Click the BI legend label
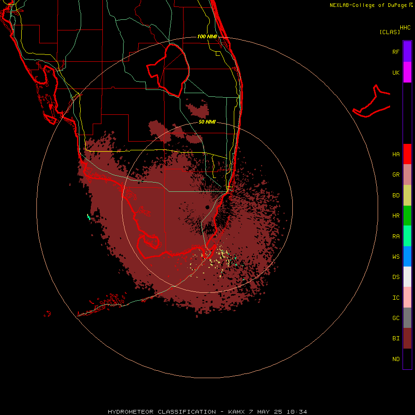Image resolution: width=415 pixels, height=415 pixels. (x=396, y=338)
